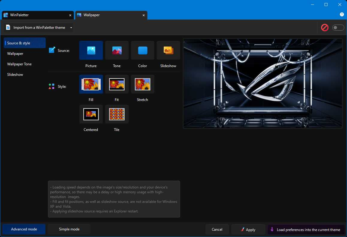347x237 pixels.
Task: Choose the Centered wallpaper style
Action: point(91,114)
